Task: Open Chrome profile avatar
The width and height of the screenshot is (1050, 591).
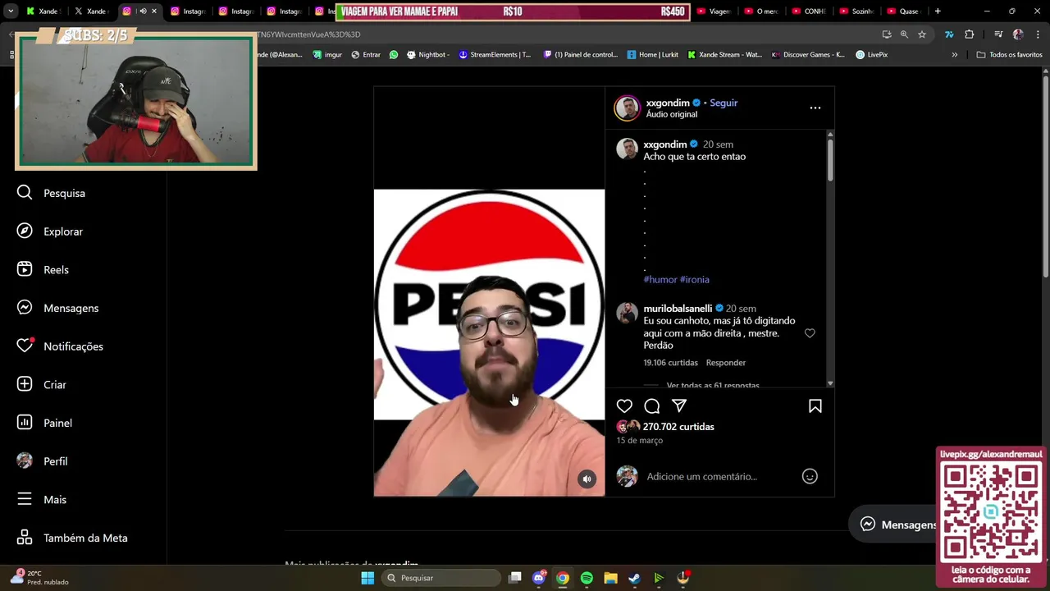Action: tap(1018, 34)
